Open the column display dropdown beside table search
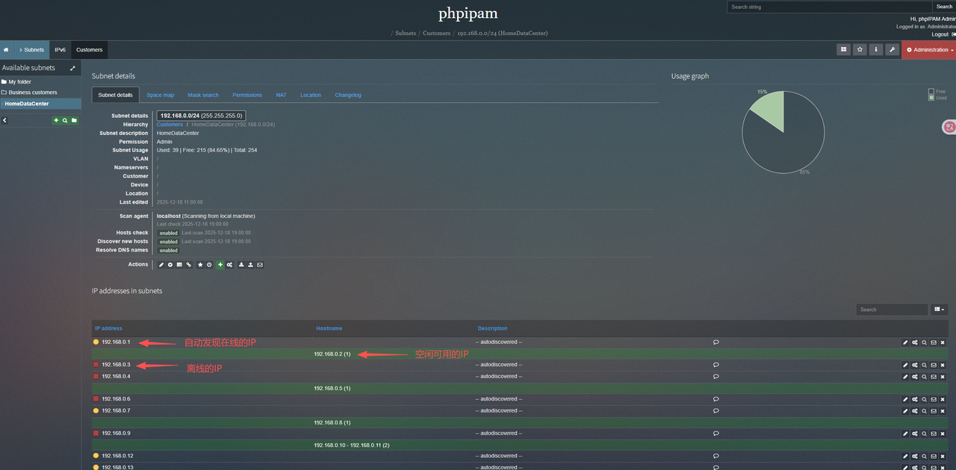Screen dimensions: 956x470 point(939,310)
